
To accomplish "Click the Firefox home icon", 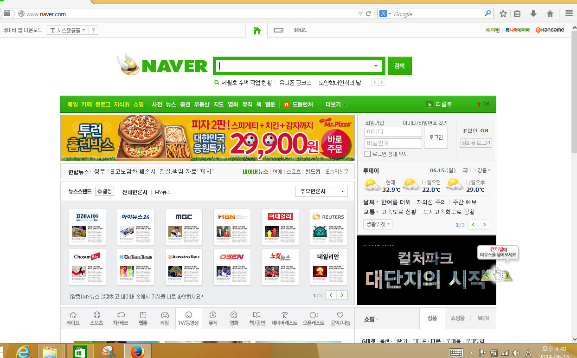I will 550,13.
